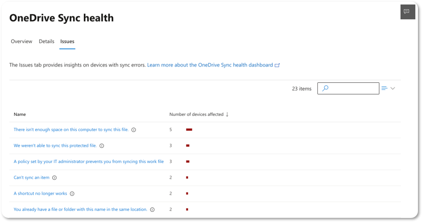422x222 pixels.
Task: Expand the view options chevron dropdown
Action: click(393, 88)
